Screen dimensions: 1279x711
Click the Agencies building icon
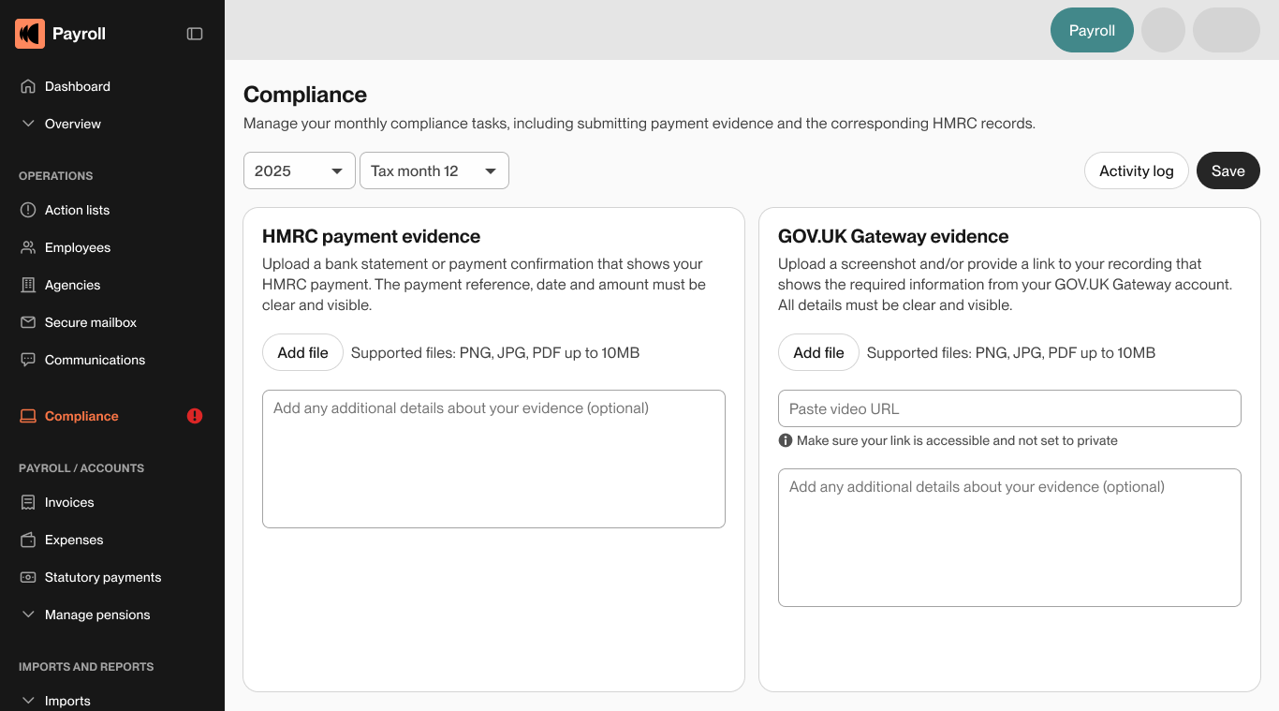(28, 285)
